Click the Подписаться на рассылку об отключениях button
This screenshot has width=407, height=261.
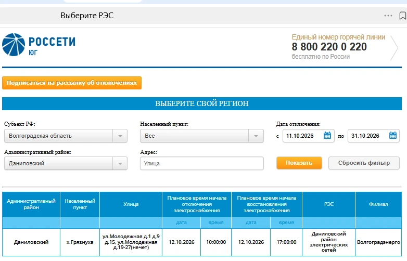tap(72, 83)
